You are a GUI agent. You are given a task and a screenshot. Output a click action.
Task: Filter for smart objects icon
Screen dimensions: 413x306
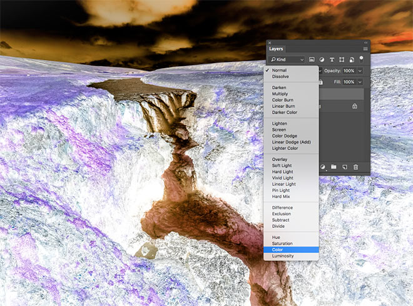(352, 60)
